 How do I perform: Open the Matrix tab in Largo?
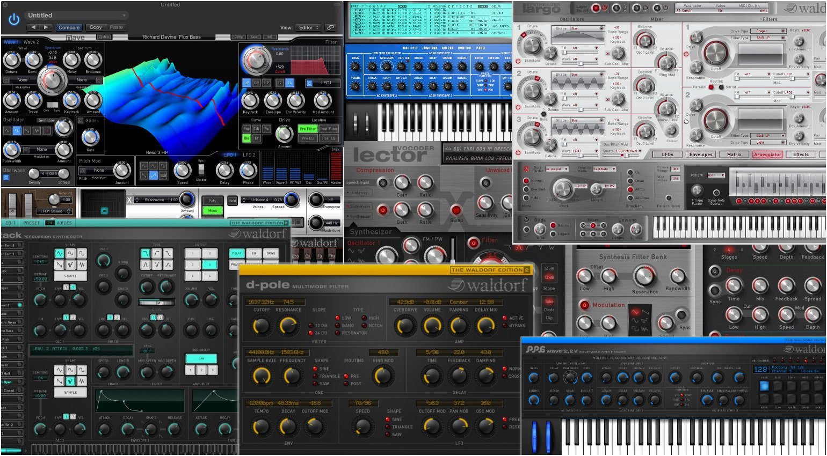[734, 155]
